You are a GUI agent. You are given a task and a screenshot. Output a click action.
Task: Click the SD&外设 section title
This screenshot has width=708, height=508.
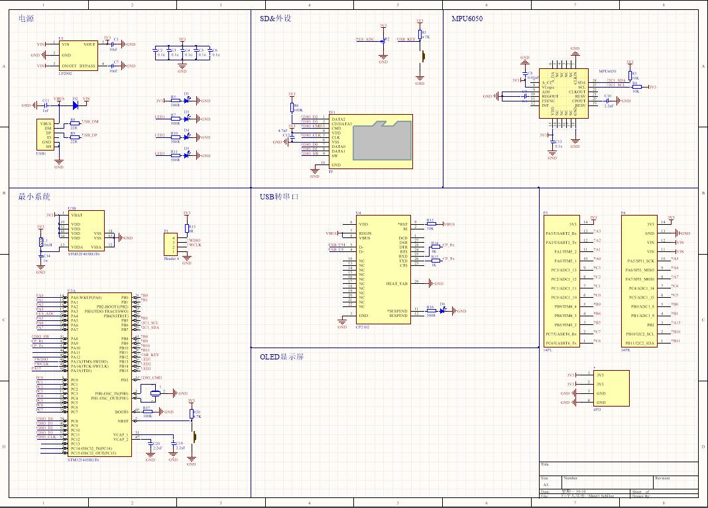pos(275,19)
